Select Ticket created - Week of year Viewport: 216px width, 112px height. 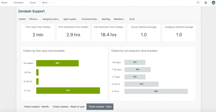point(69,107)
